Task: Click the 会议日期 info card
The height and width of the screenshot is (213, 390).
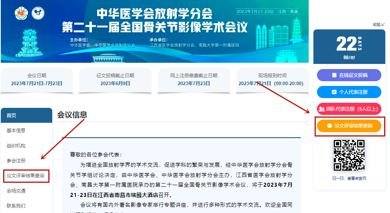Action: (37, 80)
